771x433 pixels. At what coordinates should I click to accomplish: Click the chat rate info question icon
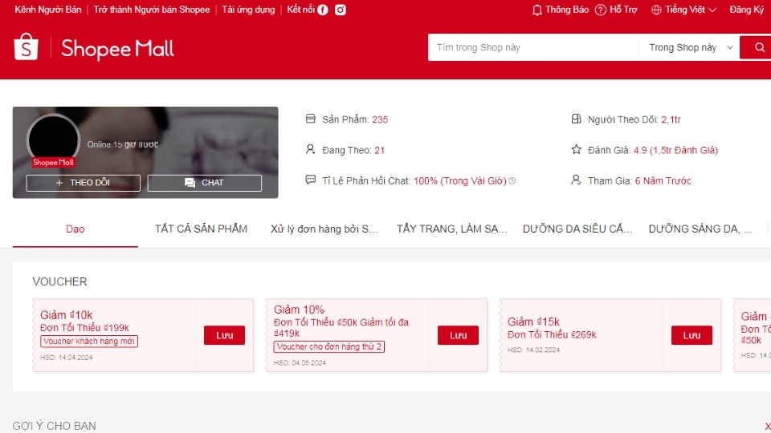point(512,181)
